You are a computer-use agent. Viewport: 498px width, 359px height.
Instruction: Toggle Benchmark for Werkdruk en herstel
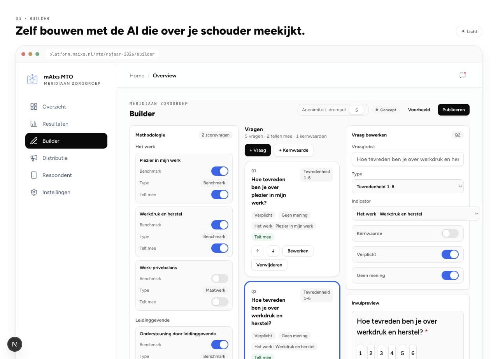pos(220,225)
